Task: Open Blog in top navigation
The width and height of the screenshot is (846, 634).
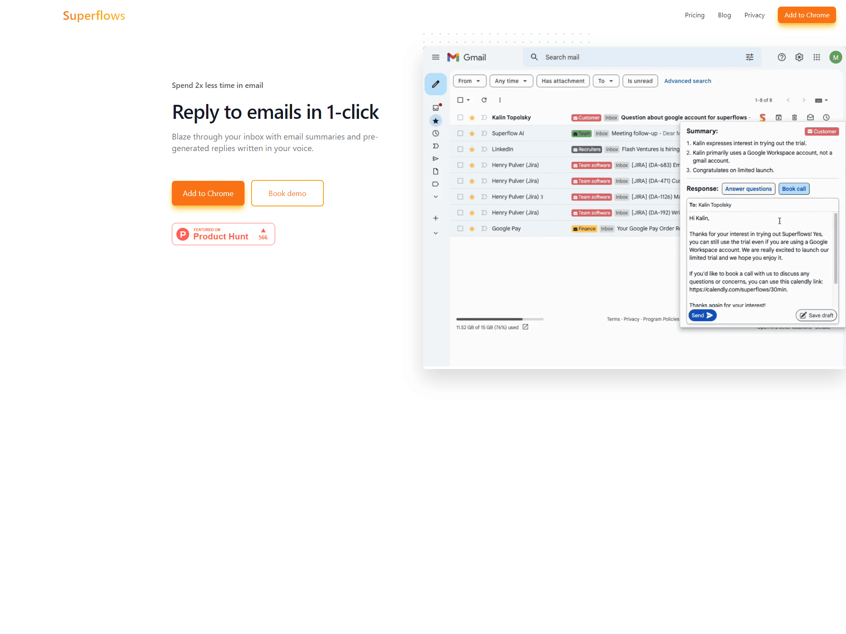Action: pyautogui.click(x=725, y=15)
